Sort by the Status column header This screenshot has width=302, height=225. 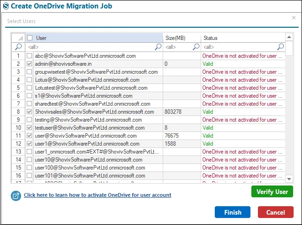(243, 38)
